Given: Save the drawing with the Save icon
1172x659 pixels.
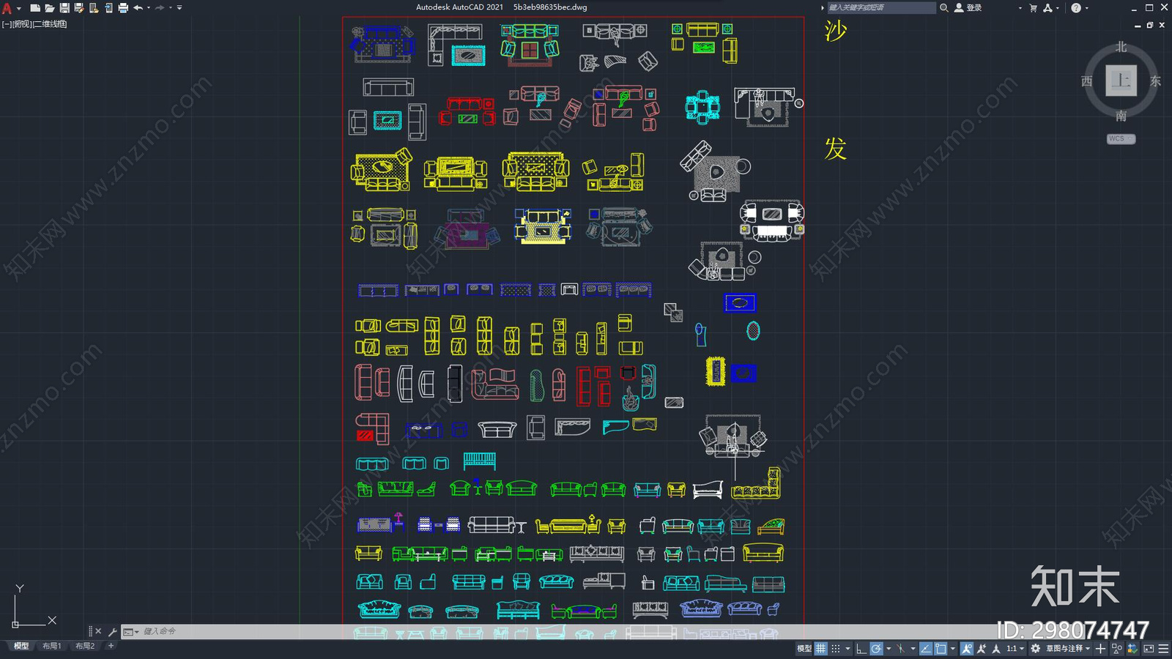Looking at the screenshot, I should pyautogui.click(x=64, y=7).
